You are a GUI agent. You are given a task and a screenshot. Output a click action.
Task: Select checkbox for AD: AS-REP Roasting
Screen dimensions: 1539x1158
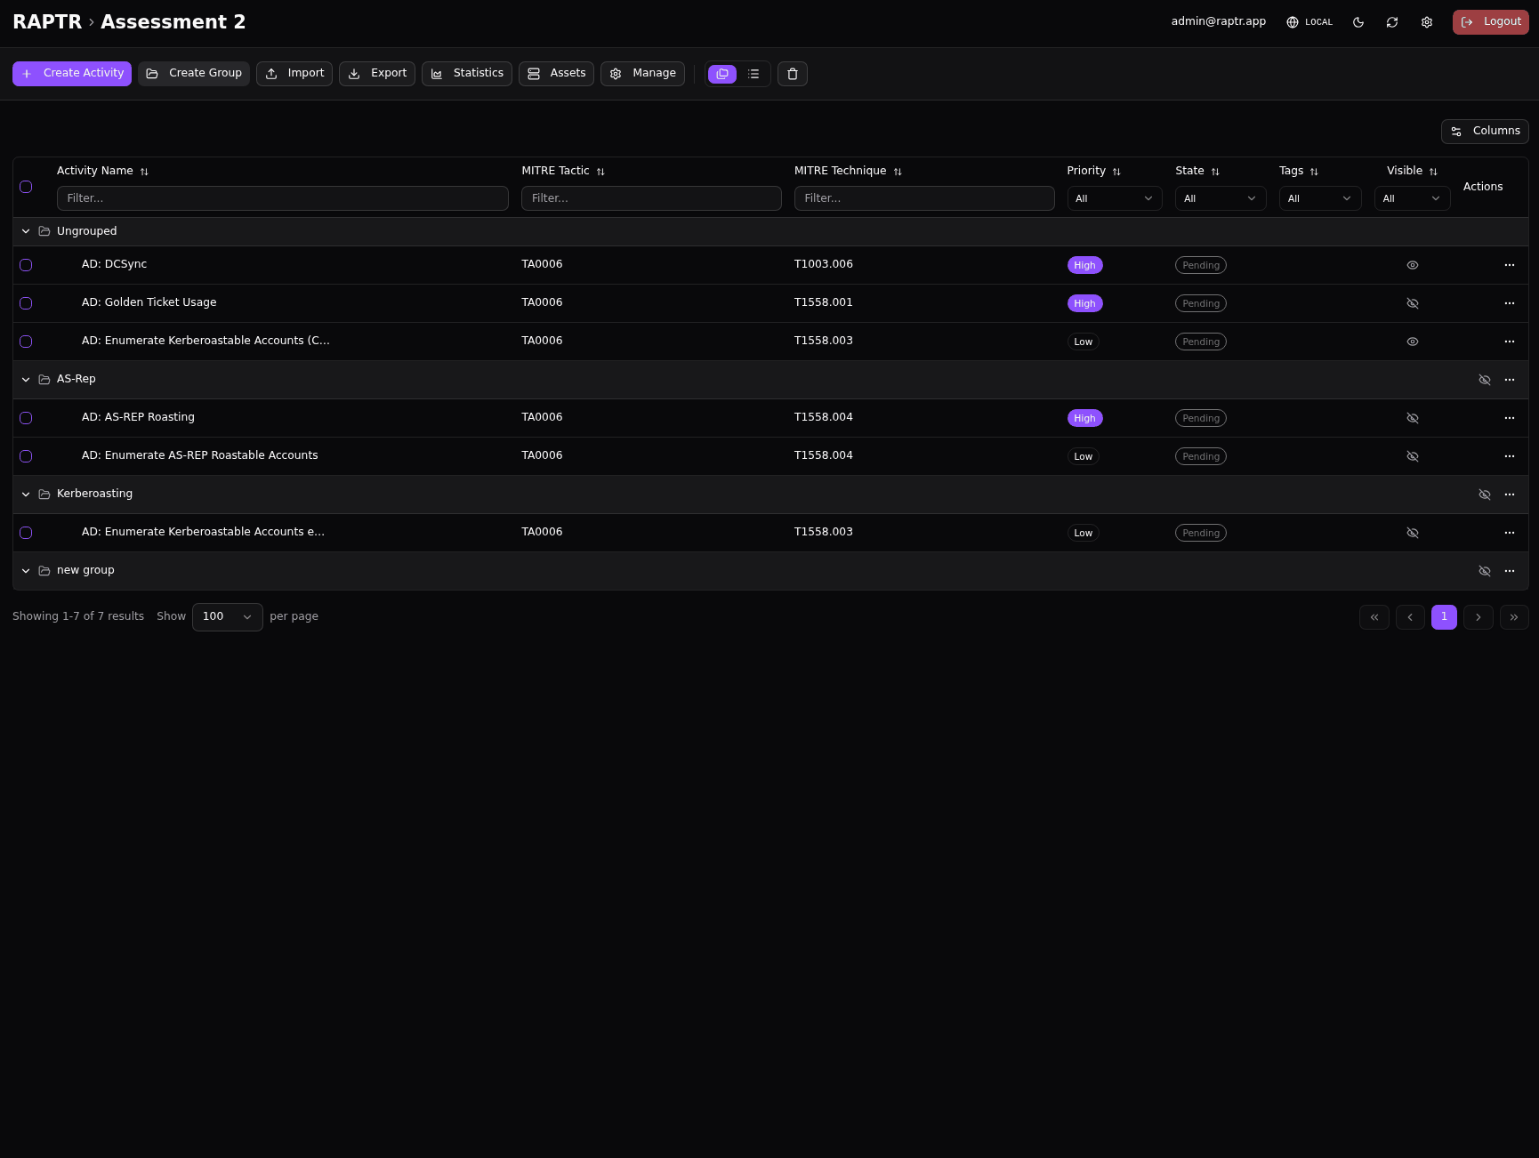tap(26, 418)
